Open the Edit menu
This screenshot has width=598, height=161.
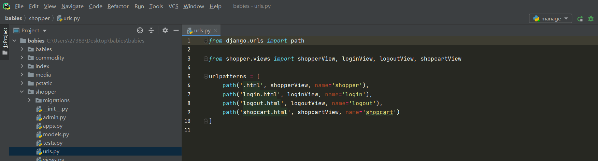pos(33,6)
